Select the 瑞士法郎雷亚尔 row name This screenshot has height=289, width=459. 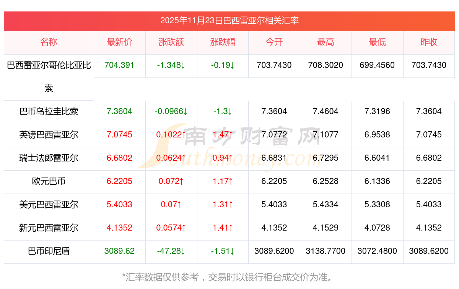point(49,158)
